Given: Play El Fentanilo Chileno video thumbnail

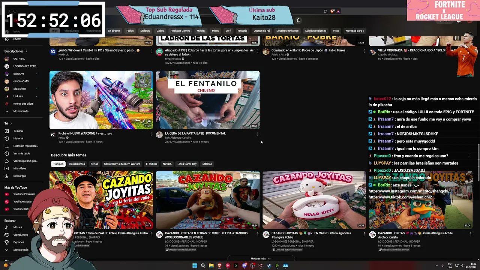Looking at the screenshot, I should pos(208,100).
